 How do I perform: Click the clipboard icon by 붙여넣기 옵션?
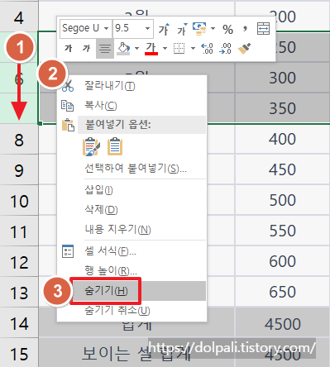(x=68, y=125)
